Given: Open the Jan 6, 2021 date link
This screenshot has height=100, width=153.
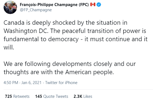Looking at the screenshot, I should pyautogui.click(x=31, y=83).
